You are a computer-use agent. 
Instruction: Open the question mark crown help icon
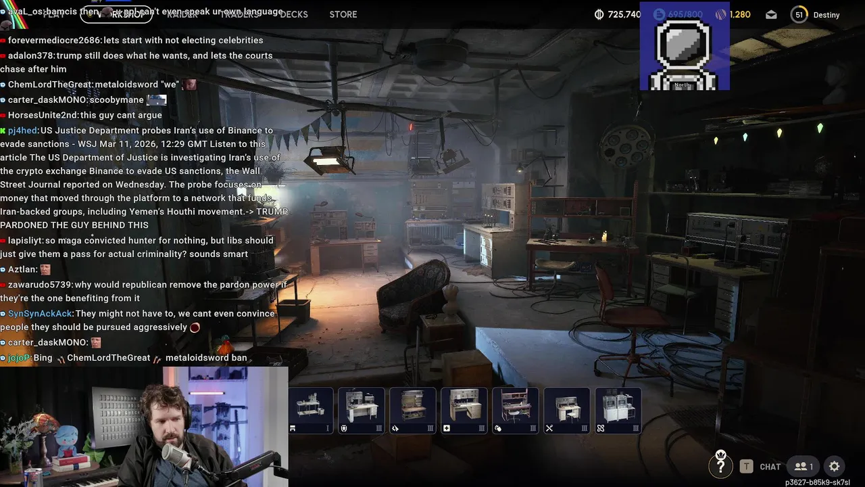pyautogui.click(x=721, y=463)
